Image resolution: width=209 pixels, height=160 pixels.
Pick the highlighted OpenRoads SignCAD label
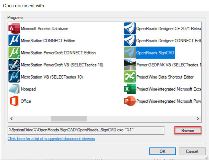tap(155, 53)
